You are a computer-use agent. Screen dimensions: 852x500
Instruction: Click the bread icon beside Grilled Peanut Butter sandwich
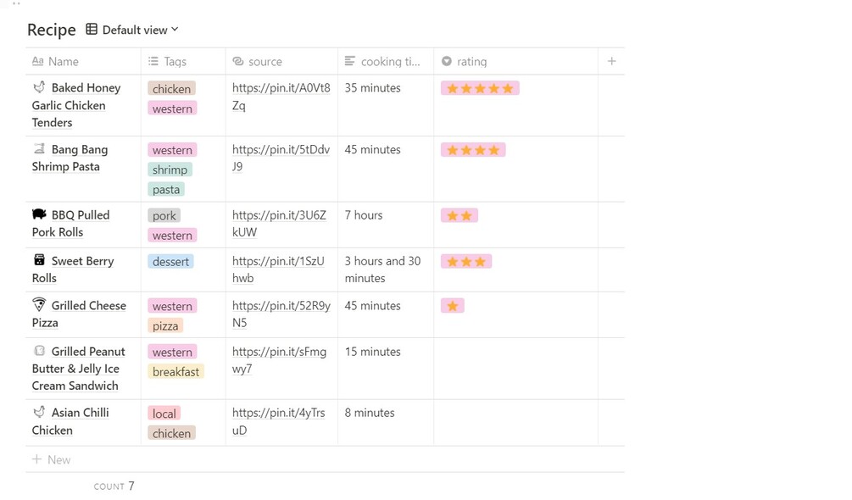coord(39,351)
